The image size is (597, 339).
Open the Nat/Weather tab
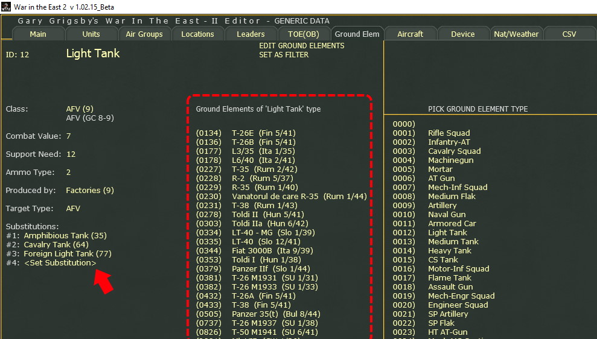coord(516,34)
